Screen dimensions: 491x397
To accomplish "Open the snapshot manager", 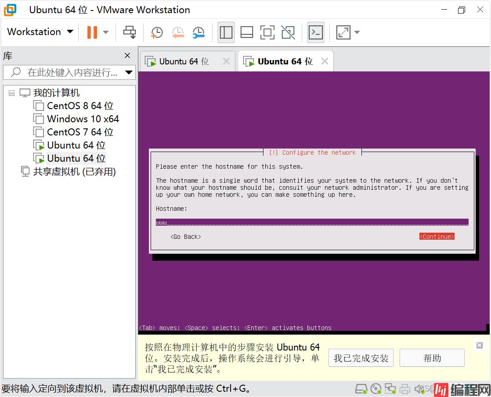I will pyautogui.click(x=199, y=32).
